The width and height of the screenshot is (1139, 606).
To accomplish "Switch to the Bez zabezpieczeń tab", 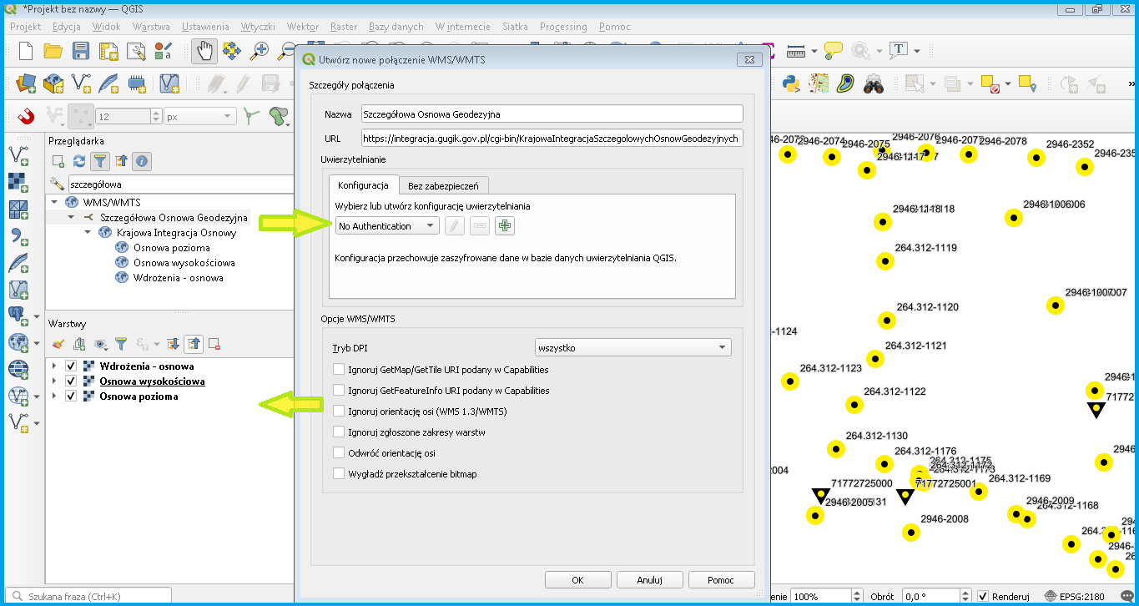I will pos(443,185).
